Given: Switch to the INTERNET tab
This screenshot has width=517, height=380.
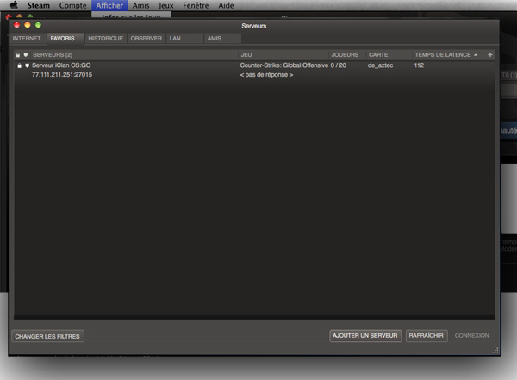Looking at the screenshot, I should (27, 38).
